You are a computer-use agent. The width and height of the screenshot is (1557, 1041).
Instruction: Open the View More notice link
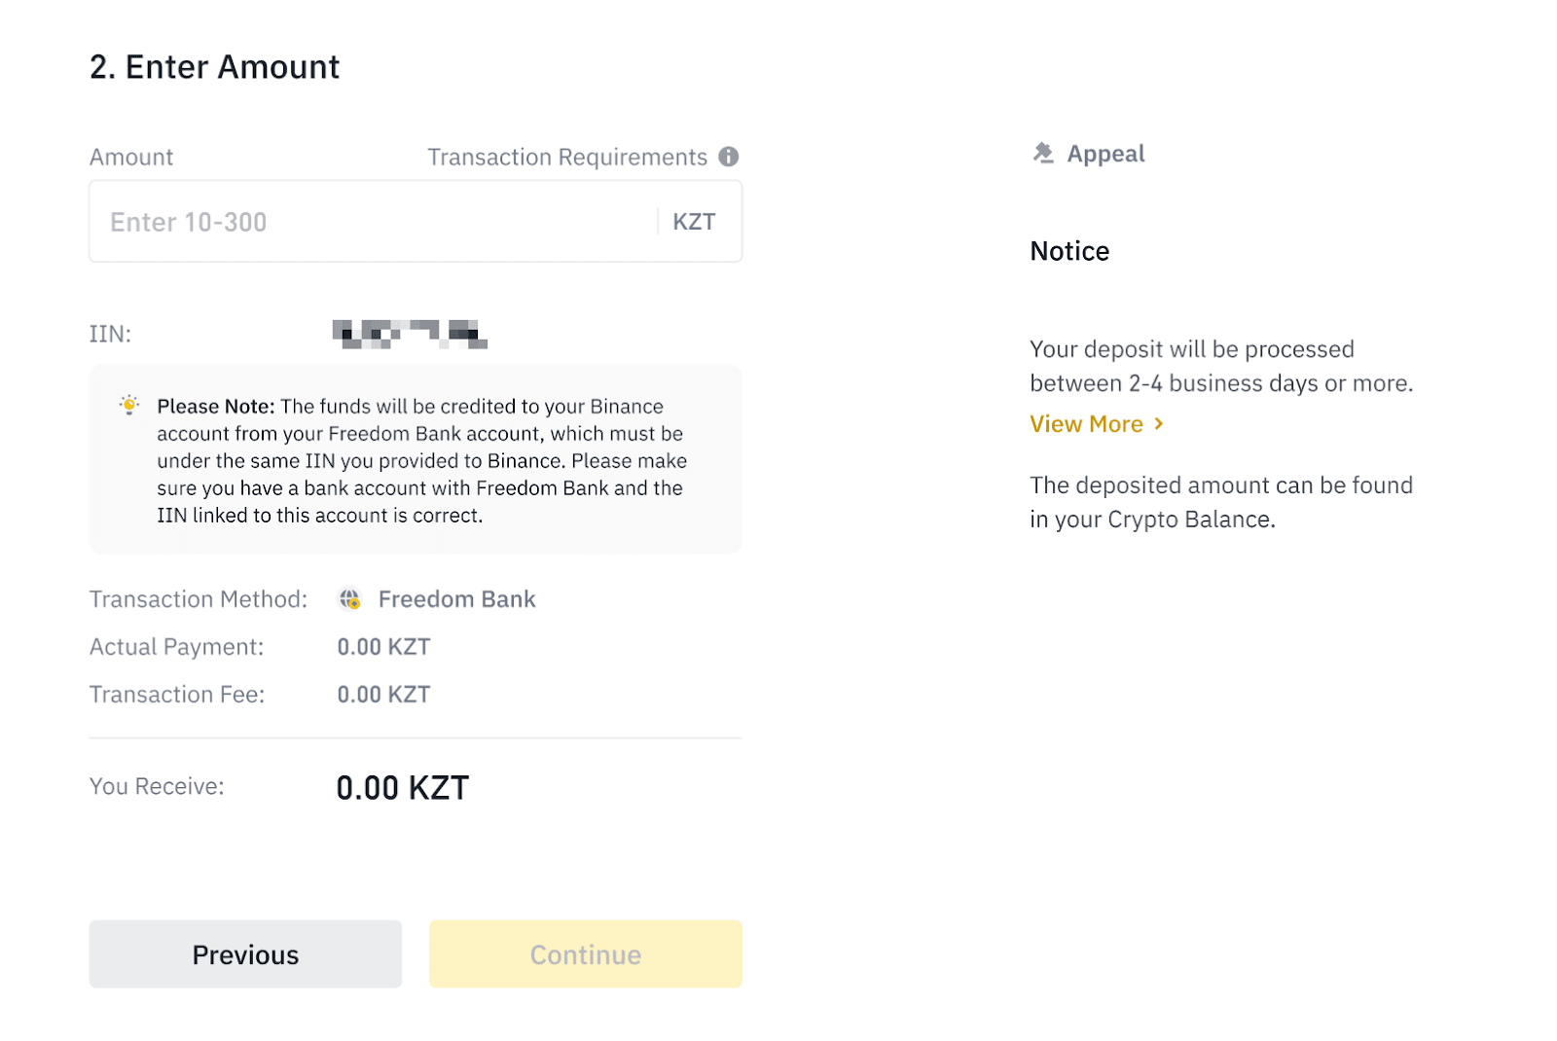(x=1086, y=424)
